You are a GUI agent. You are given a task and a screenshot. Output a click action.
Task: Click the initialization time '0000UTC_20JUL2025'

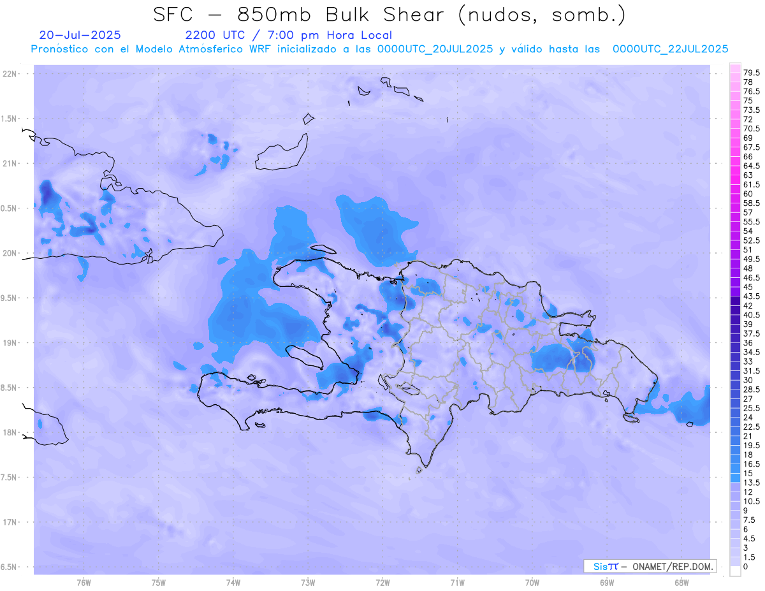435,49
